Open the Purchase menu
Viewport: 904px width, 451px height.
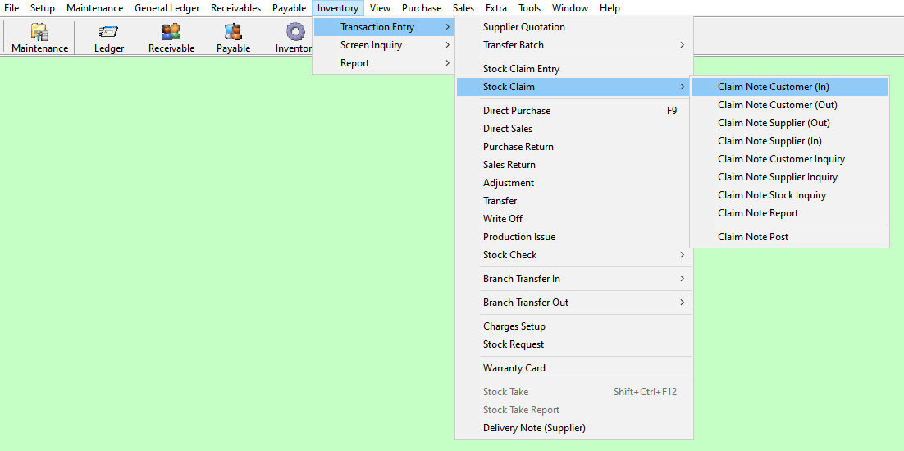(x=422, y=8)
